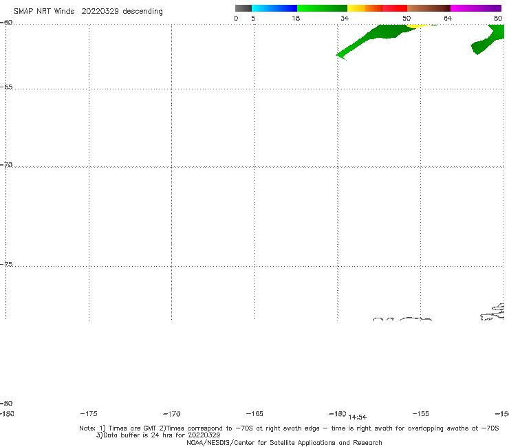
Task: Select the date '20220329' in the title
Action: tap(100, 11)
